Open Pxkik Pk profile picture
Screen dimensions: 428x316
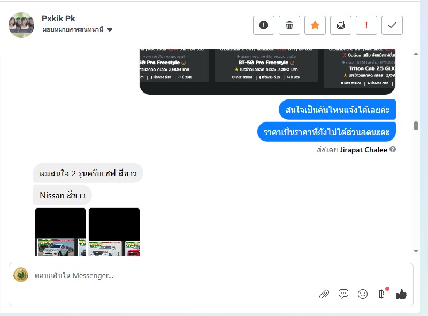[x=21, y=25]
